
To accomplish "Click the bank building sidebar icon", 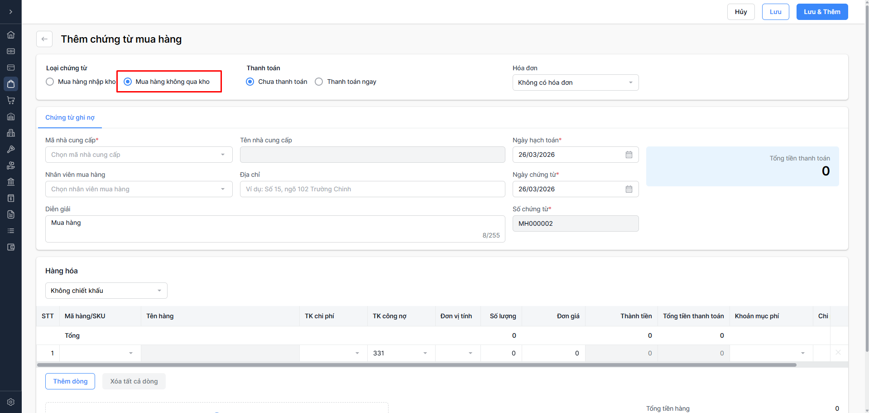I will point(11,182).
